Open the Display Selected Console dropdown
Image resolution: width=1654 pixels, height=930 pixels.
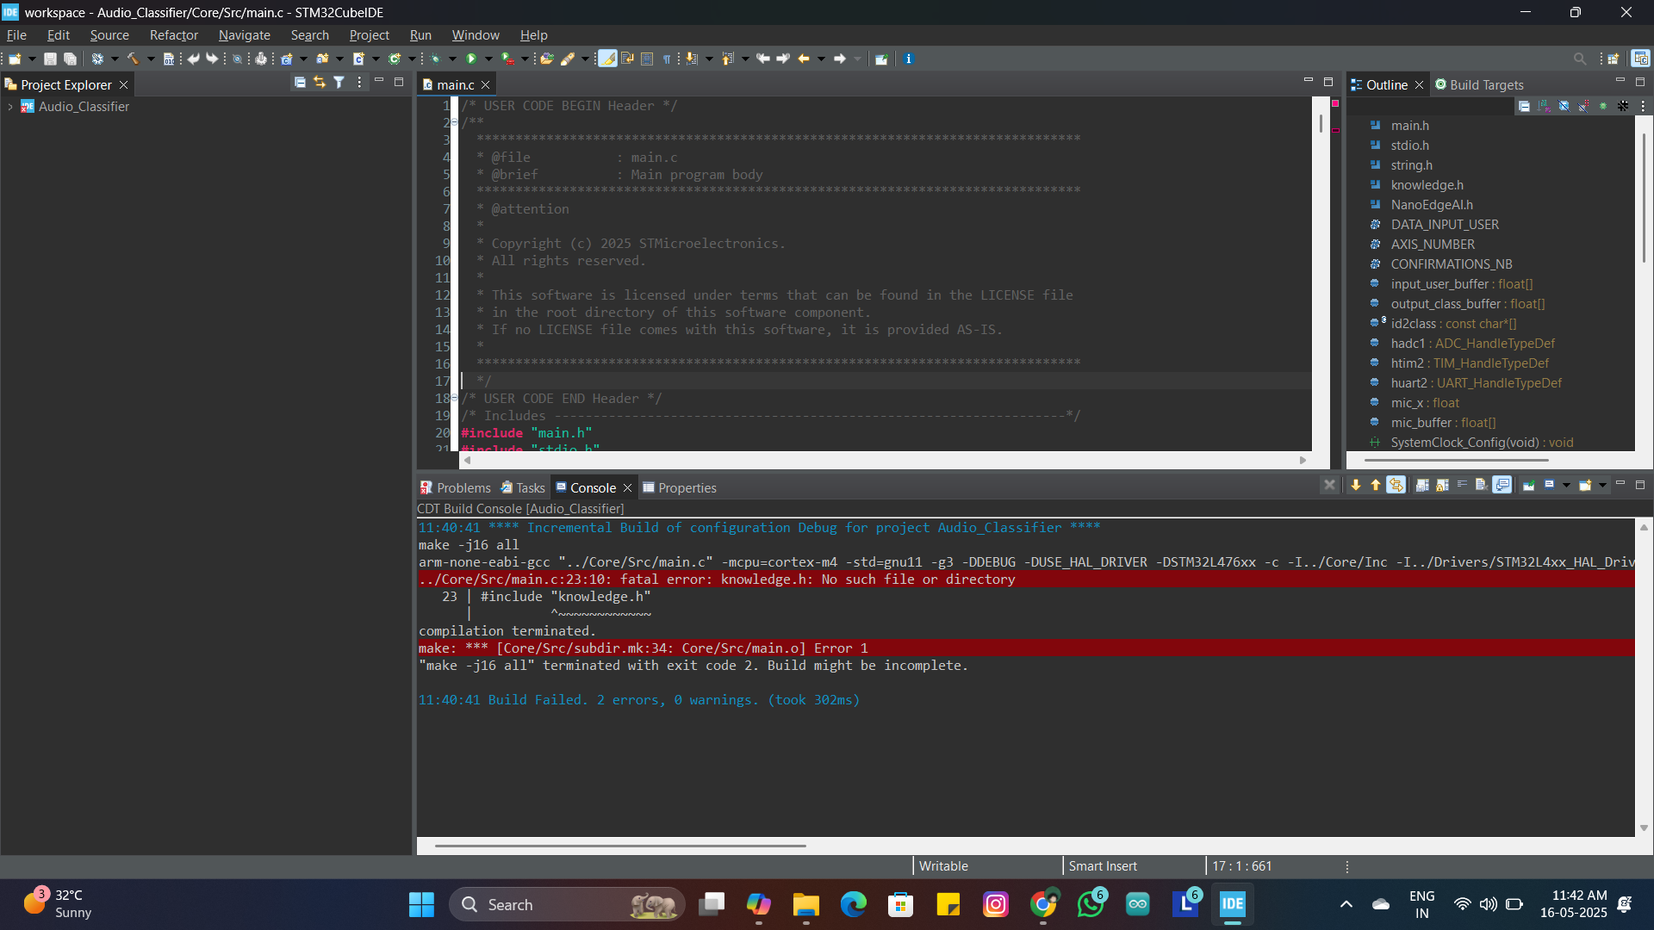[x=1567, y=485]
